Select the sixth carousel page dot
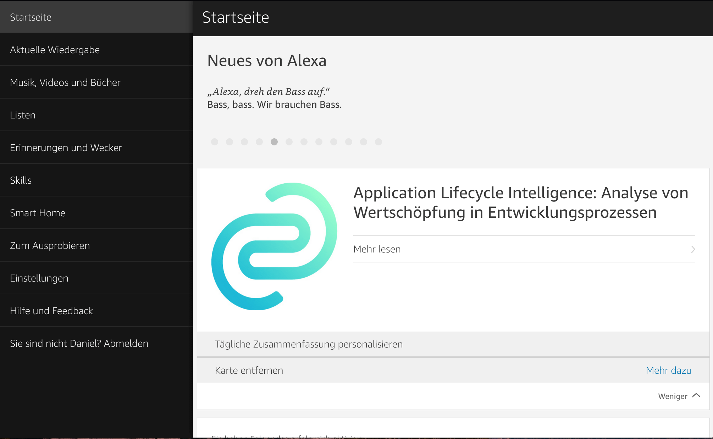Image resolution: width=713 pixels, height=439 pixels. click(x=289, y=142)
